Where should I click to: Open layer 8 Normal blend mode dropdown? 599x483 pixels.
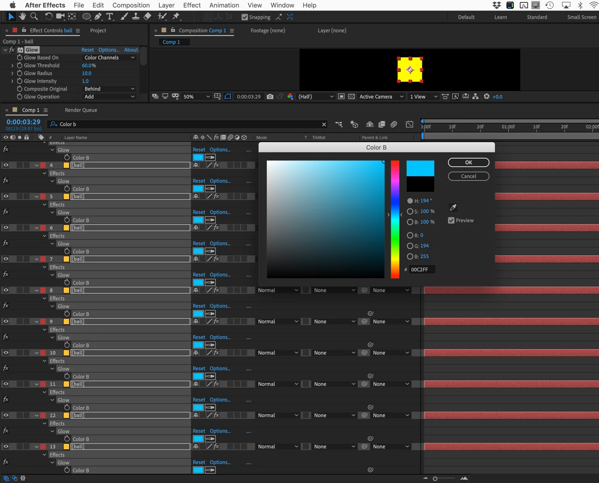277,290
